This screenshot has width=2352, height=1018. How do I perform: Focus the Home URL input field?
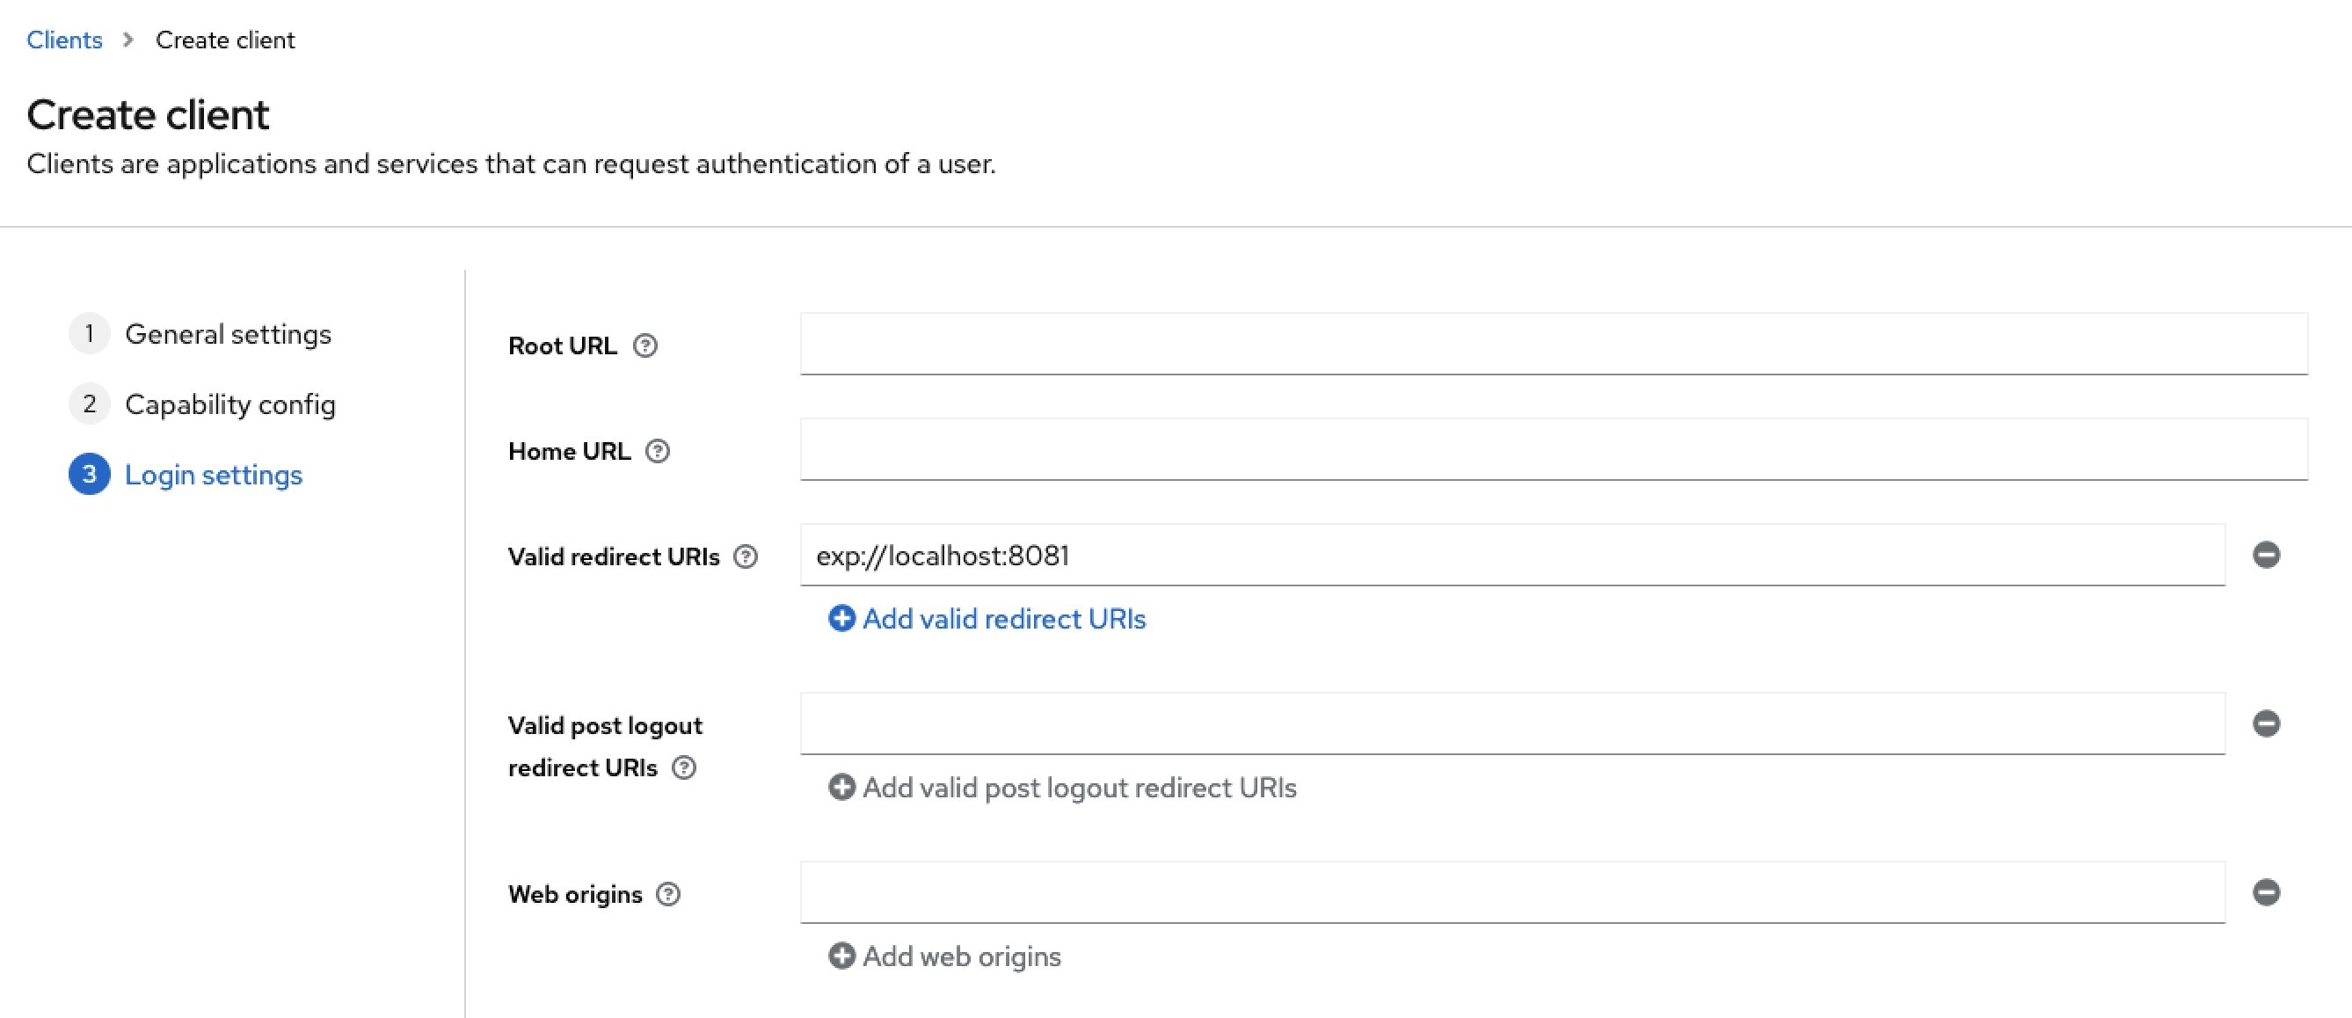click(1554, 449)
